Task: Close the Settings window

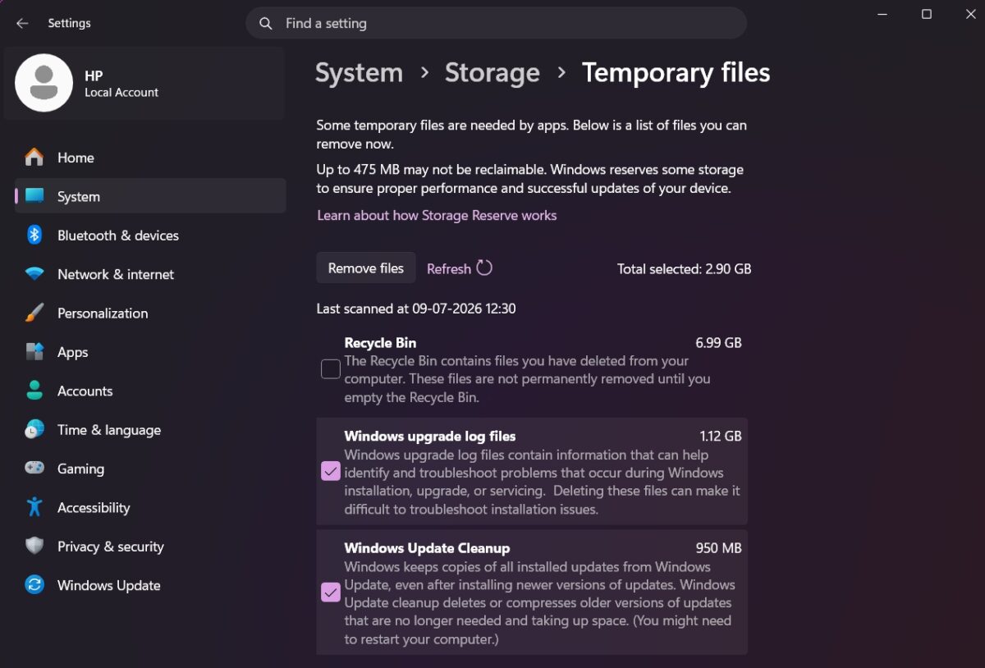Action: click(x=970, y=15)
